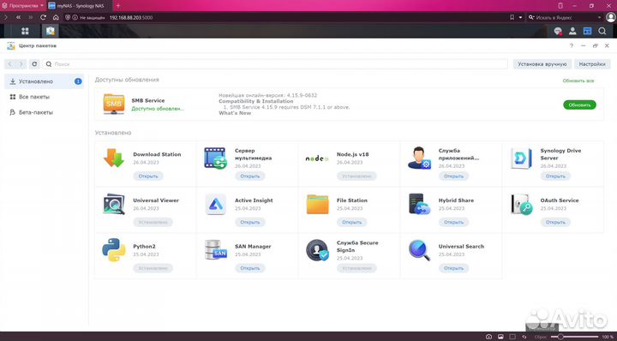617x341 pixels.
Task: Click the Active Insight icon
Action: coord(216,204)
